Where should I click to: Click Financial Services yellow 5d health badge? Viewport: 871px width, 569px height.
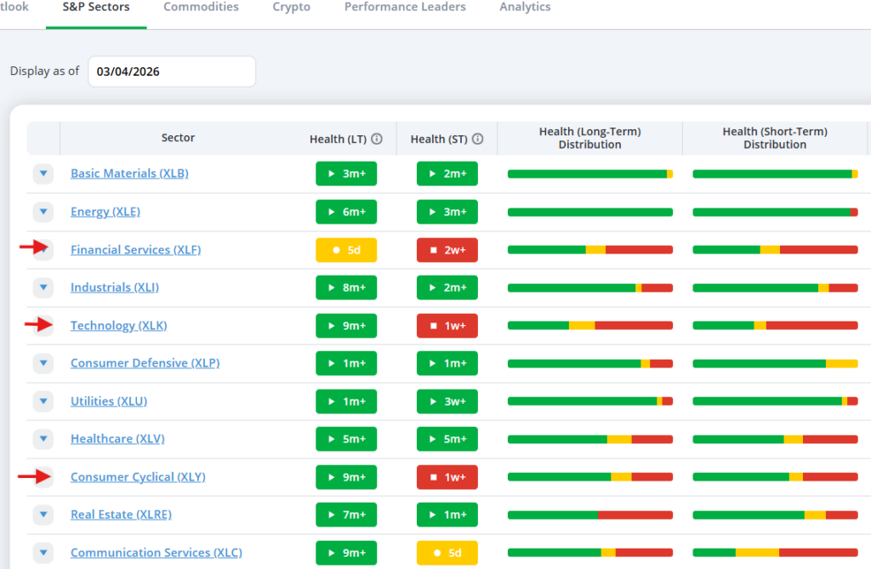tap(345, 250)
